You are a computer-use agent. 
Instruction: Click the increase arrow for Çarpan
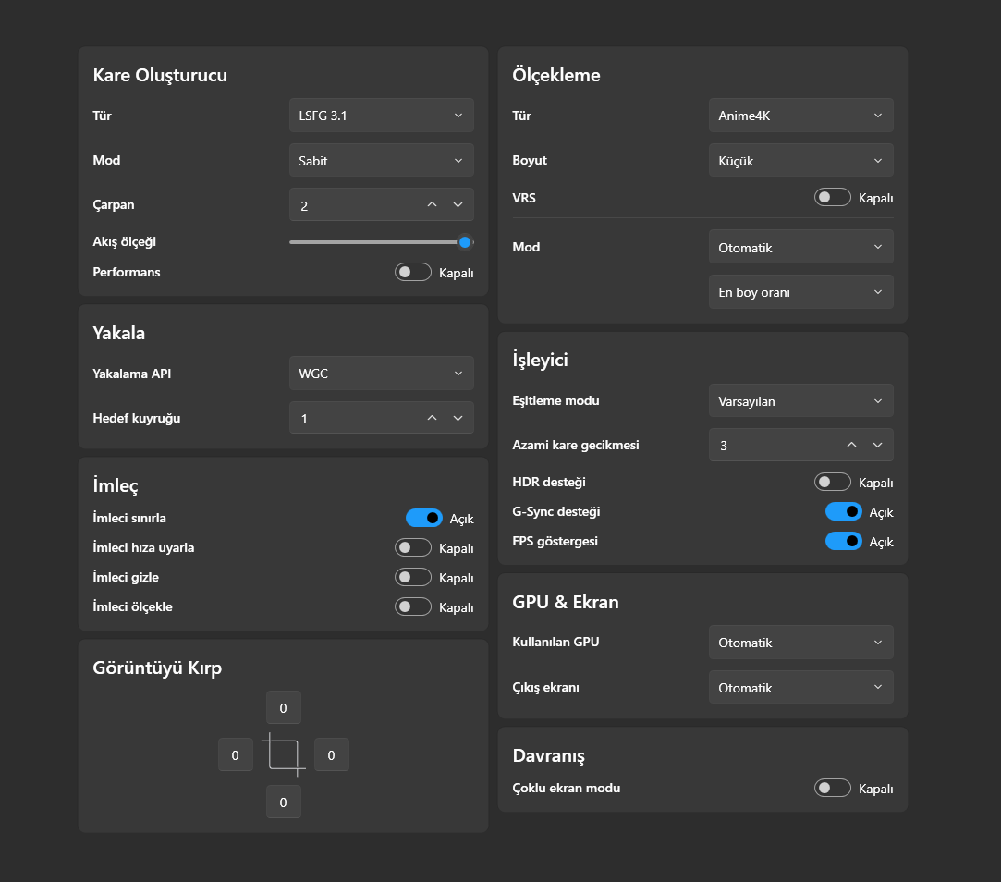pos(432,205)
